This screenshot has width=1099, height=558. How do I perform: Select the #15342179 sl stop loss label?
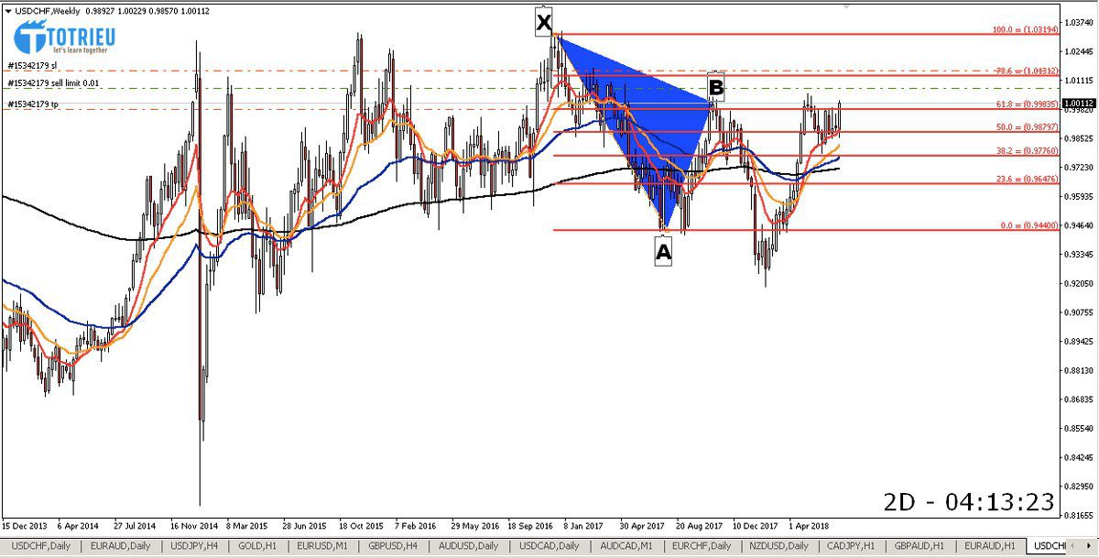pyautogui.click(x=32, y=65)
